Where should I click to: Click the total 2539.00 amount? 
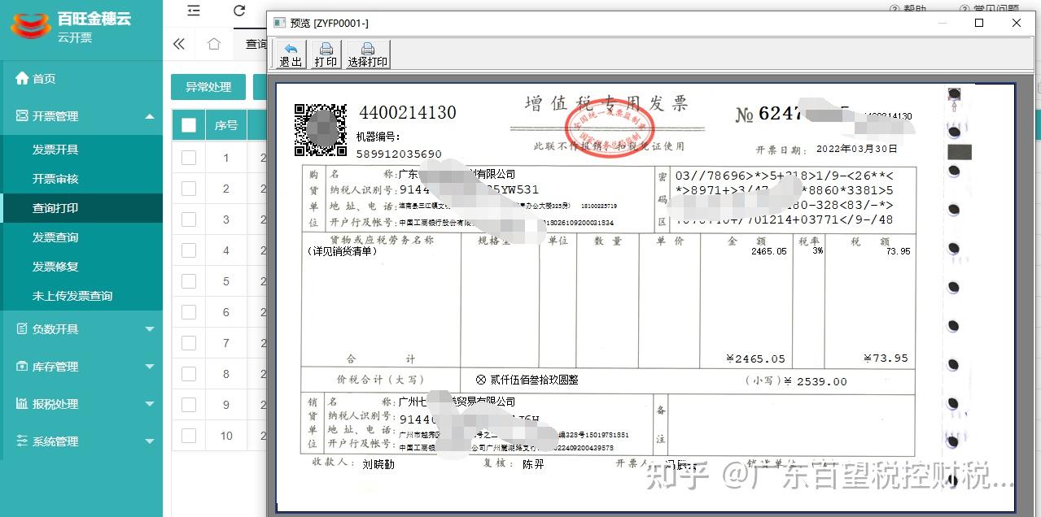coord(822,381)
